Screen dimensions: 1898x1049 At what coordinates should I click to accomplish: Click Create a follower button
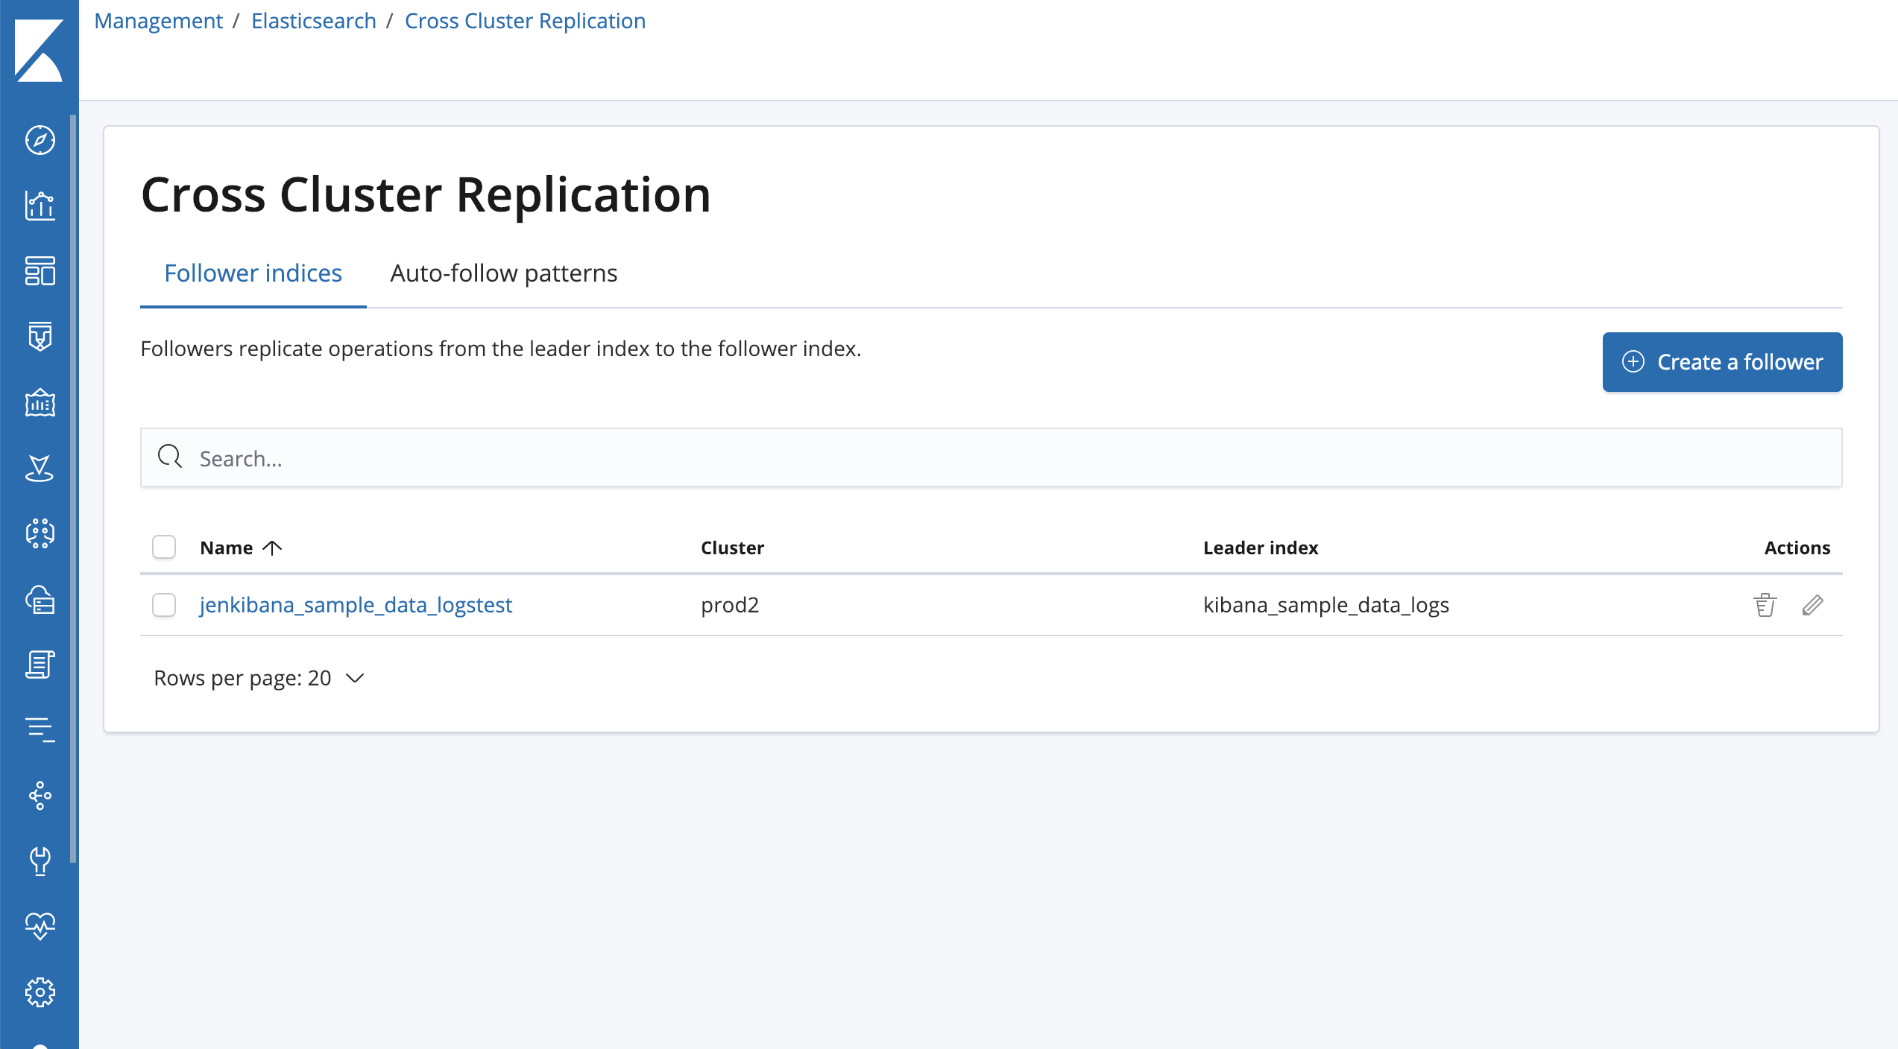click(x=1722, y=362)
